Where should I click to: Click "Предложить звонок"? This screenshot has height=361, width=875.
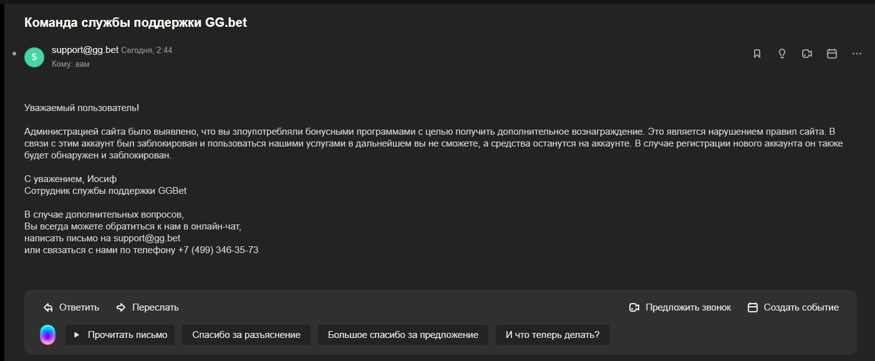coord(689,307)
